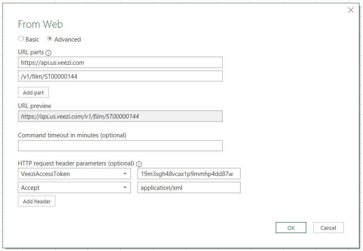Expand the first header parameter dropdown arrow
The height and width of the screenshot is (251, 363).
coord(125,174)
